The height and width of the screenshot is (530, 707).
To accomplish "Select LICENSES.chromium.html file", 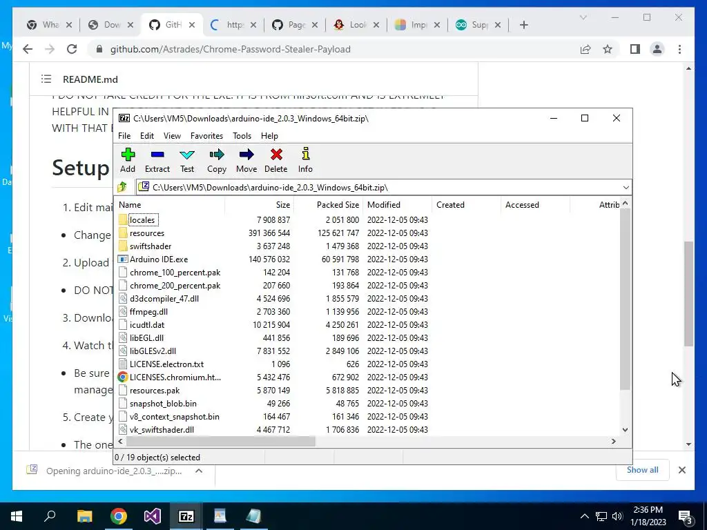I will click(x=175, y=377).
